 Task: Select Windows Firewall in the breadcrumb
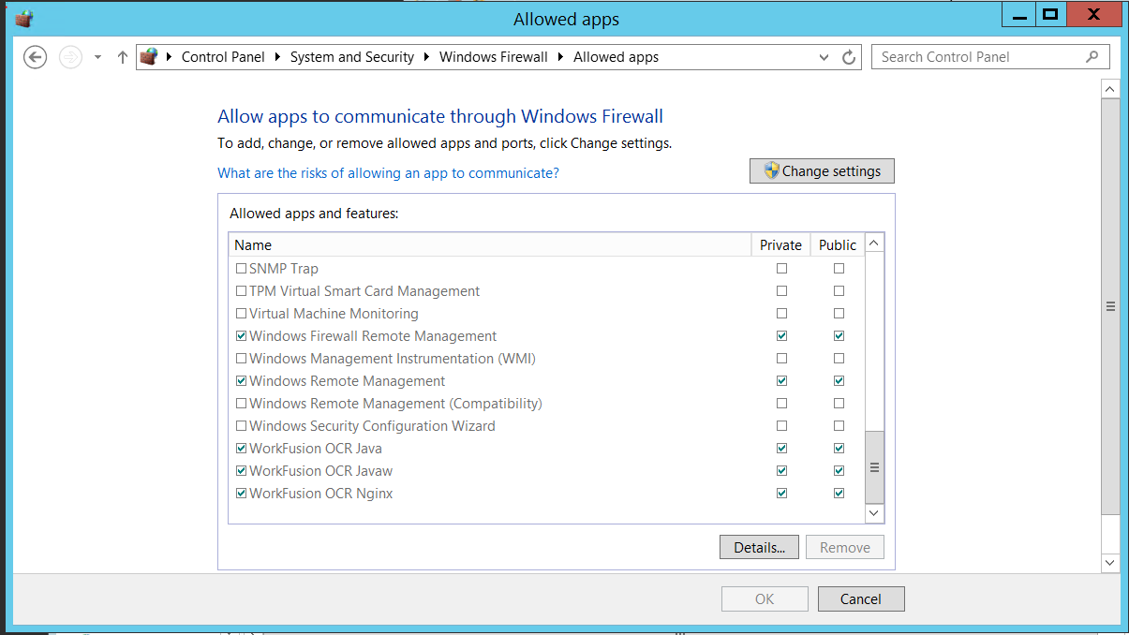click(x=494, y=57)
